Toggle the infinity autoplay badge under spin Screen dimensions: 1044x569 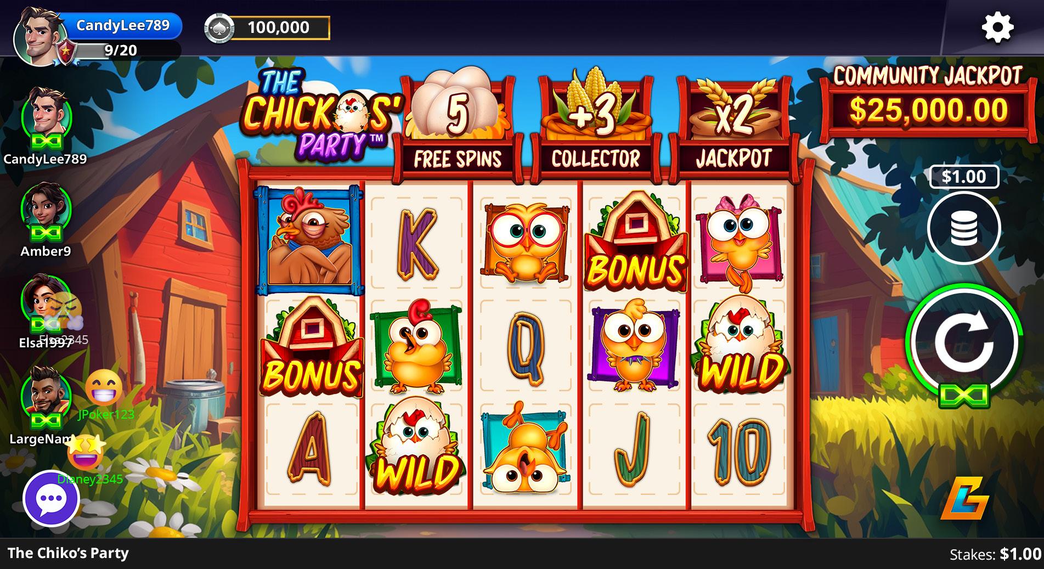tap(964, 395)
